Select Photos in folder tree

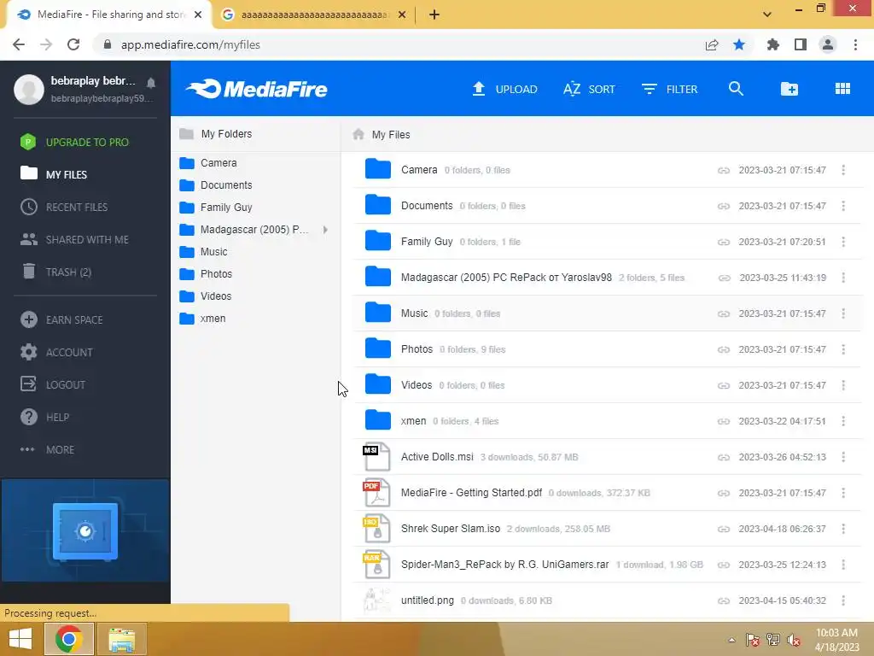(205, 274)
